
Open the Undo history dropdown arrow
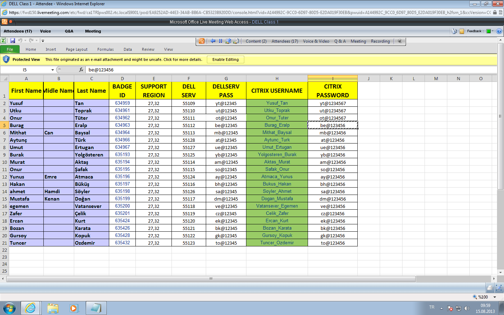pos(25,41)
